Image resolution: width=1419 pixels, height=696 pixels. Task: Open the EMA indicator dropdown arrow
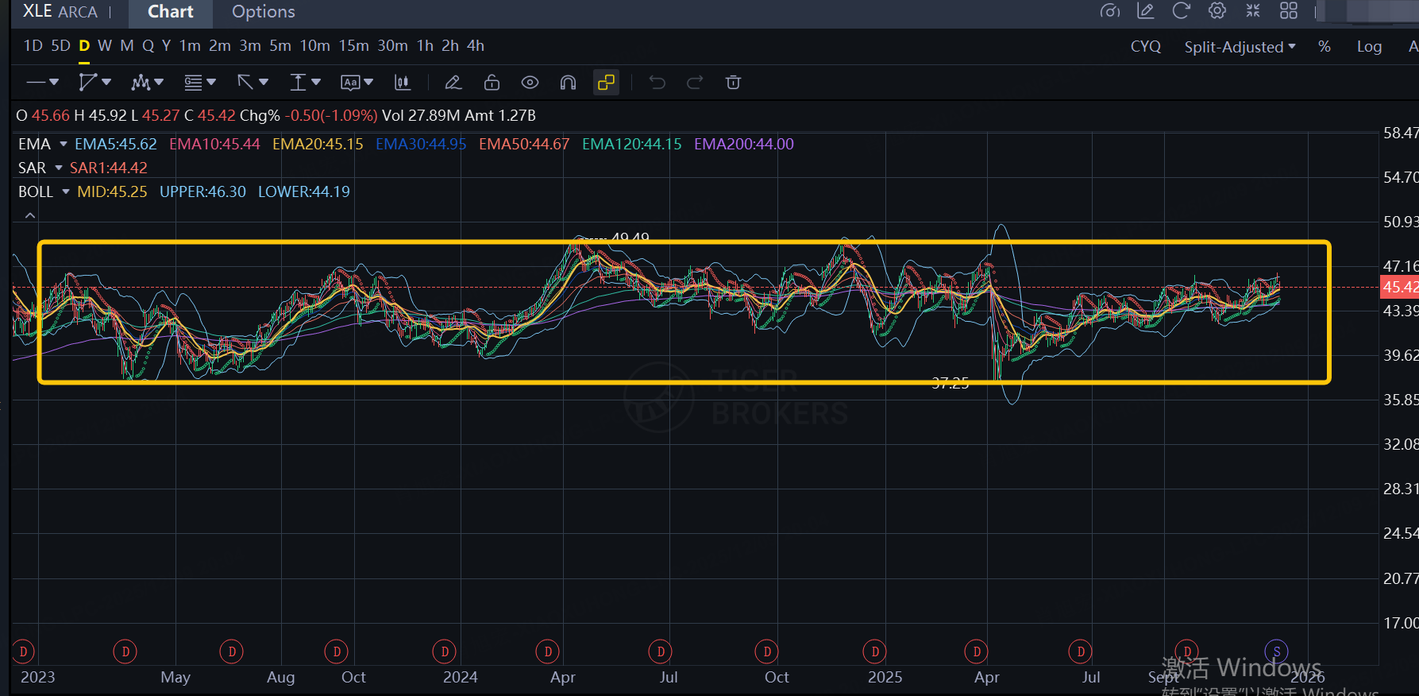coord(64,144)
